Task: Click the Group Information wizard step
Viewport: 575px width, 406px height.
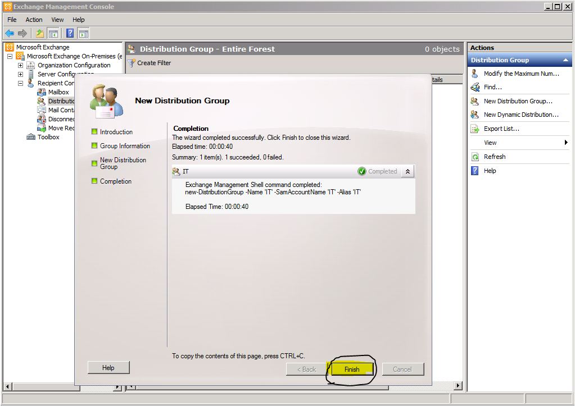Action: pos(125,146)
